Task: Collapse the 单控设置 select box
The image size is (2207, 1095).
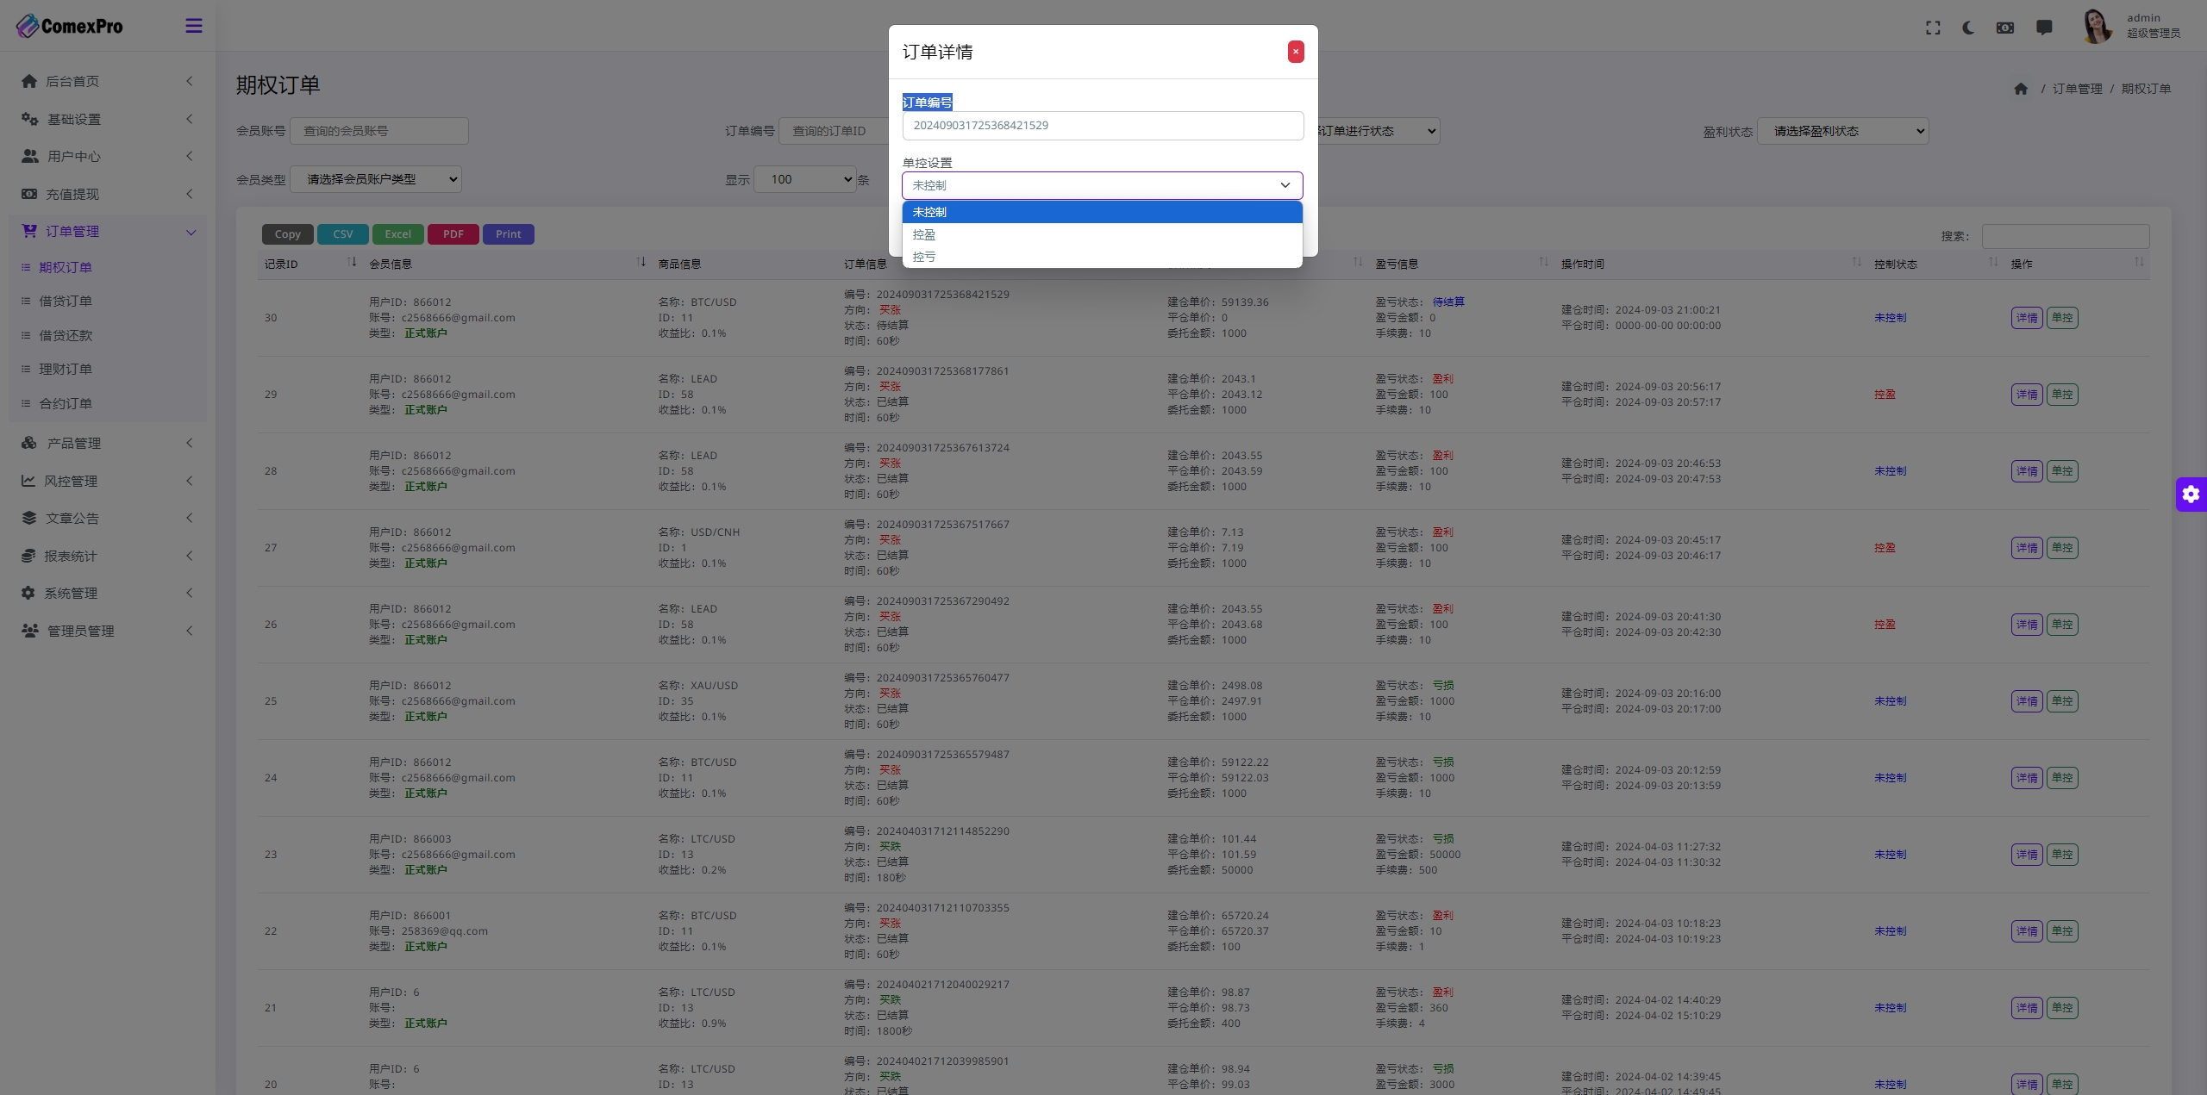Action: point(1102,185)
